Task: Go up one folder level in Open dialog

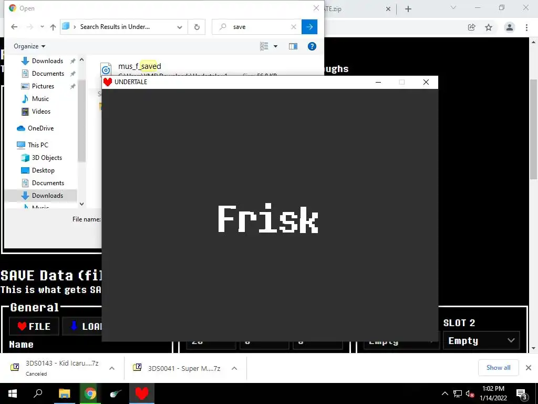Action: click(53, 27)
